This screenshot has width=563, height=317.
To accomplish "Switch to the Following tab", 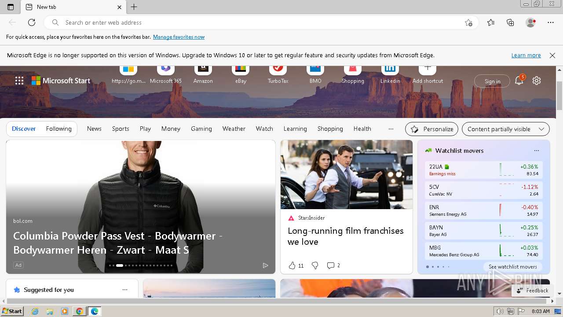I will (x=58, y=129).
